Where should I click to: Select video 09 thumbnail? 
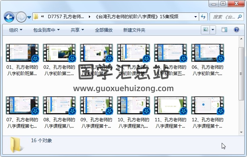[x=96, y=105]
